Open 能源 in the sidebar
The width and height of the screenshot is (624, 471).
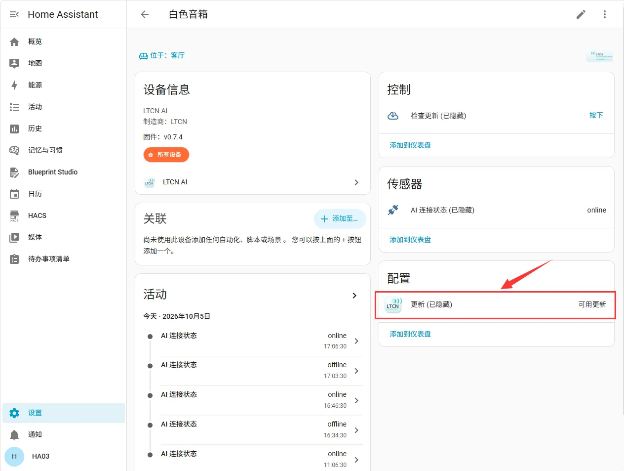point(64,85)
